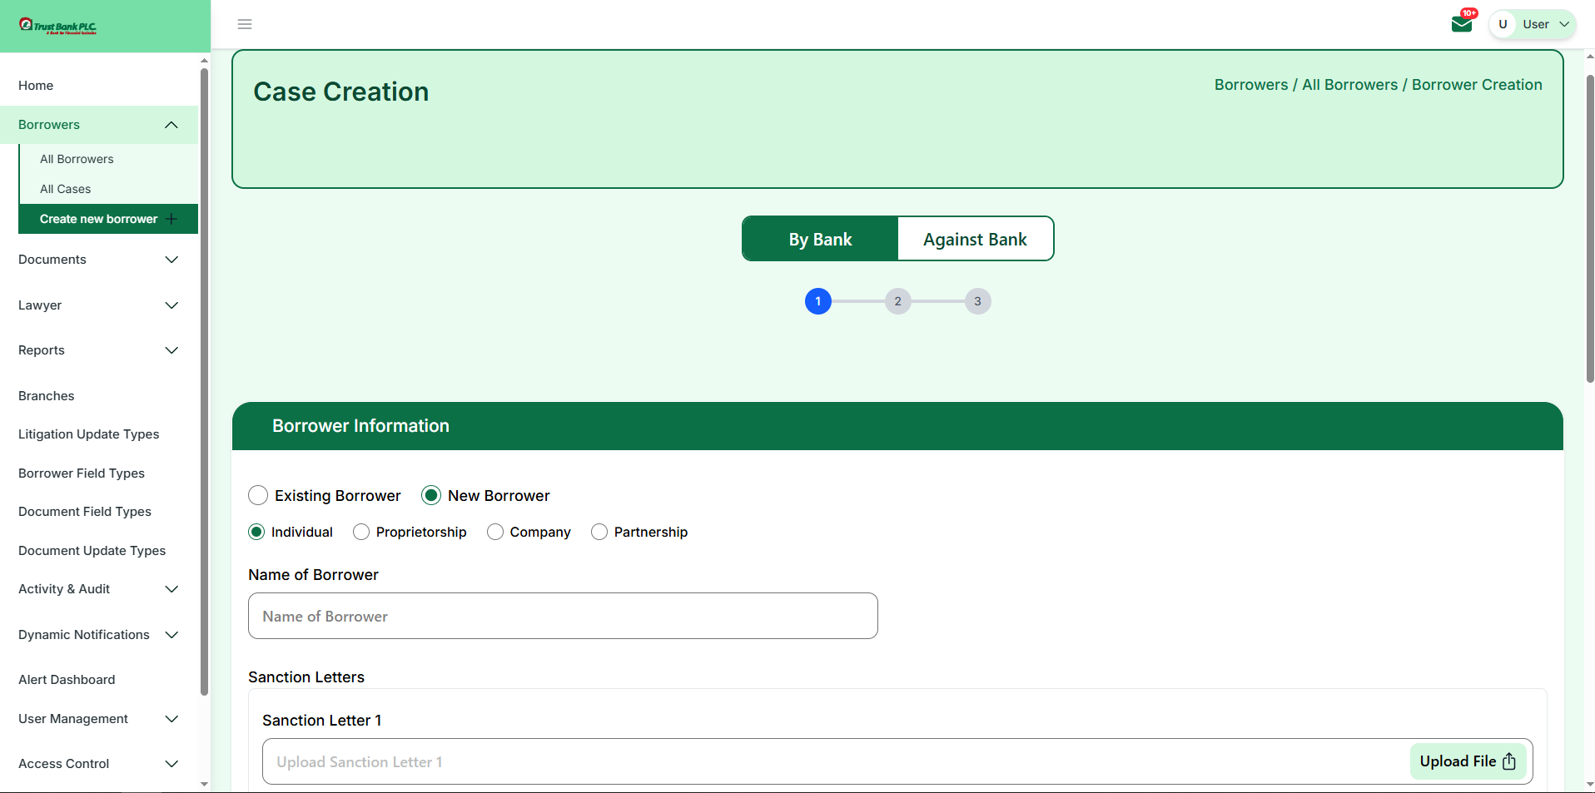Viewport: 1595px width, 793px height.
Task: Expand the Documents sidebar menu
Action: (98, 260)
